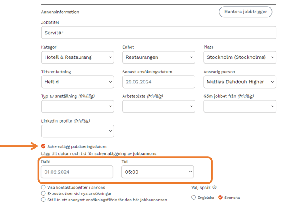This screenshot has height=210, width=281.
Task: Open the Arbetsplats dropdown
Action: tap(159, 106)
